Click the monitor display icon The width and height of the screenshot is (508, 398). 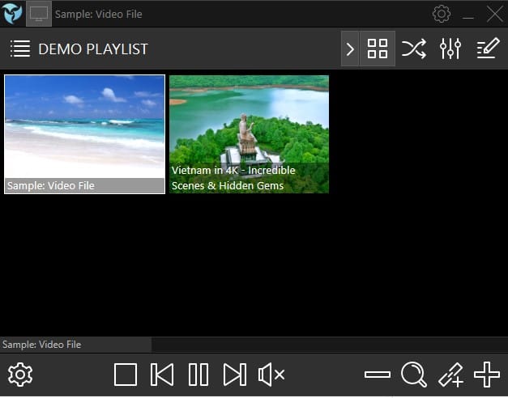(x=39, y=14)
